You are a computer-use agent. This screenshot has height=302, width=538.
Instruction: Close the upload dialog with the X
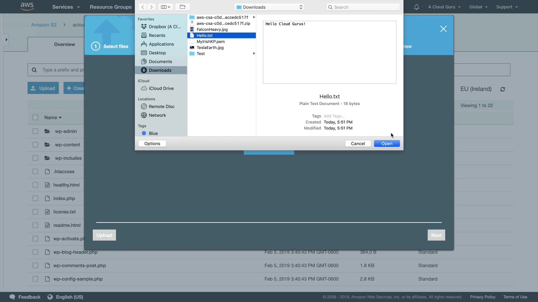pos(443,29)
